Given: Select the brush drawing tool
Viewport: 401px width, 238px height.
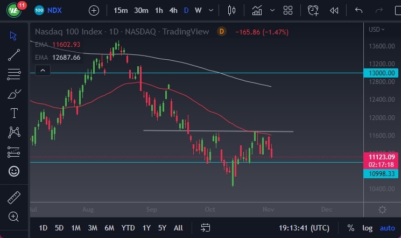Looking at the screenshot, I should click(x=15, y=94).
